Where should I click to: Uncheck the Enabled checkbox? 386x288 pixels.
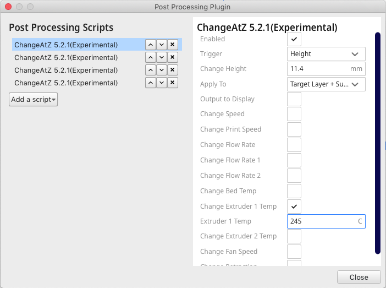[294, 39]
